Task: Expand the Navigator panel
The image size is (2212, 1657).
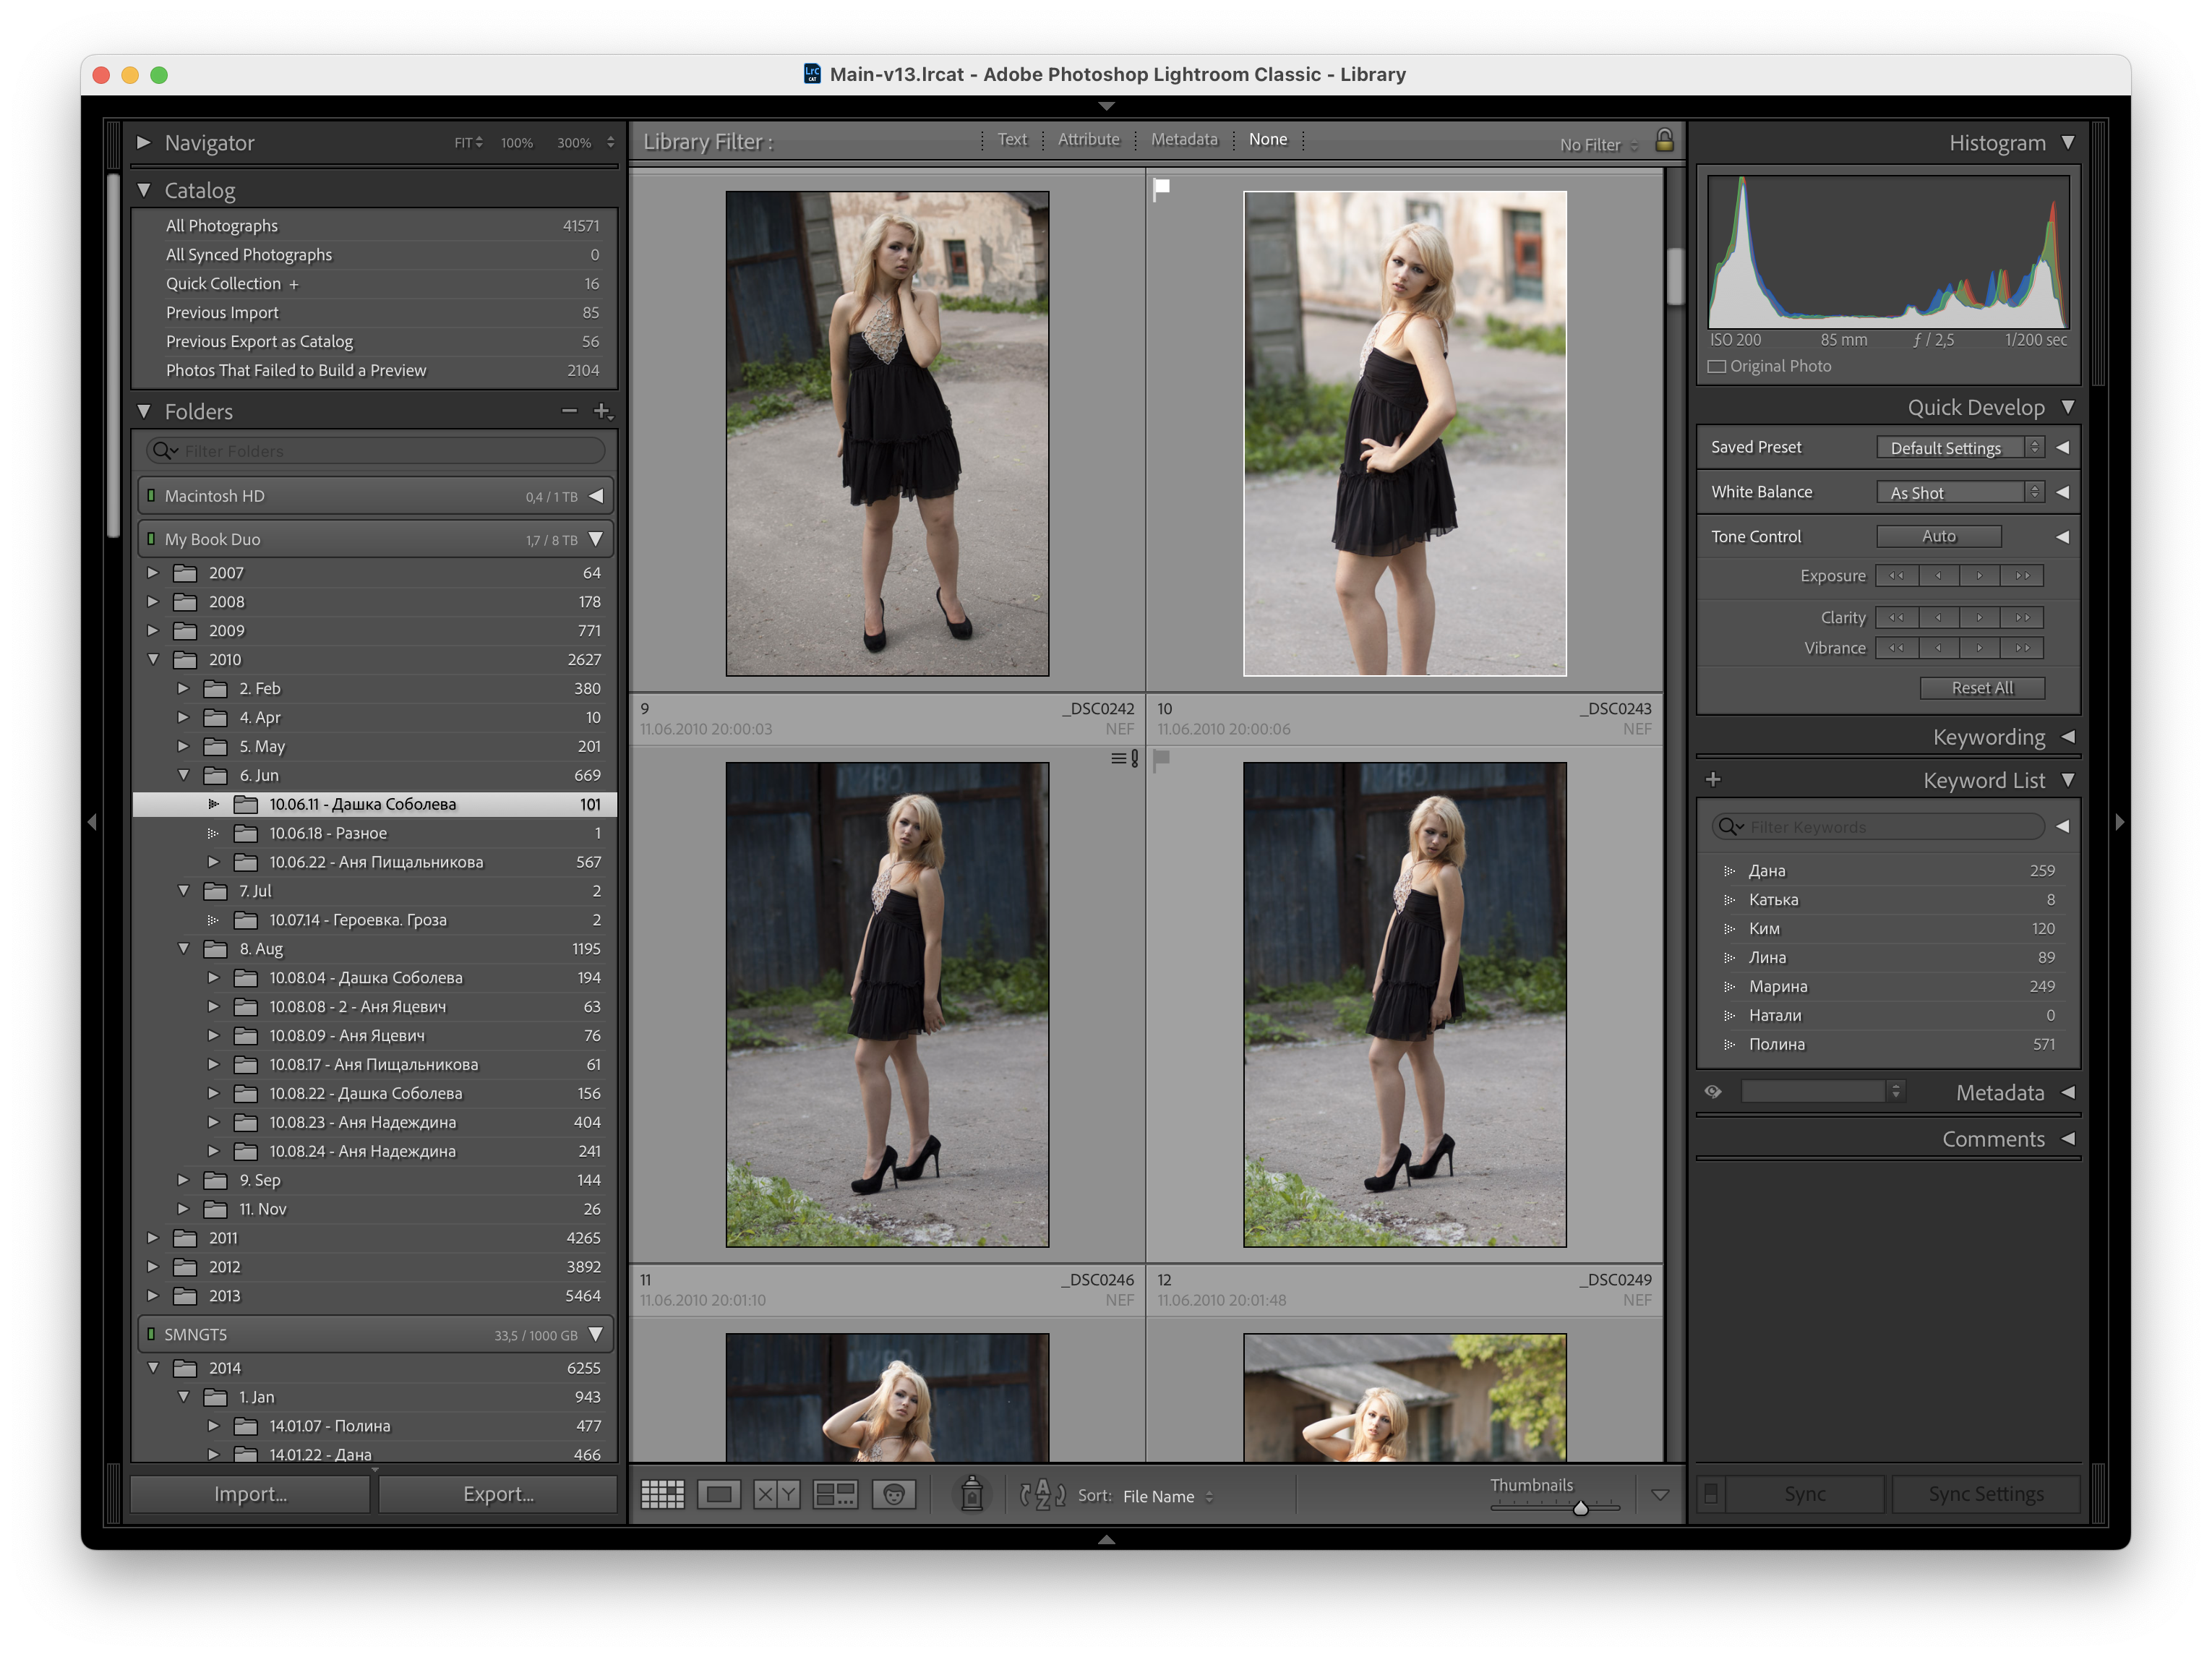Action: pos(144,142)
